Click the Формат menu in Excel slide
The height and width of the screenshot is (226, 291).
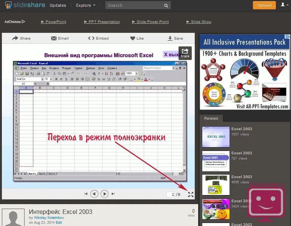click(x=66, y=68)
